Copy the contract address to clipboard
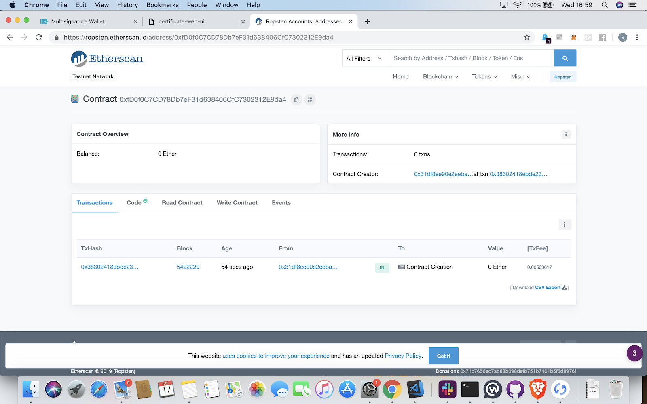This screenshot has height=404, width=647. click(x=296, y=100)
